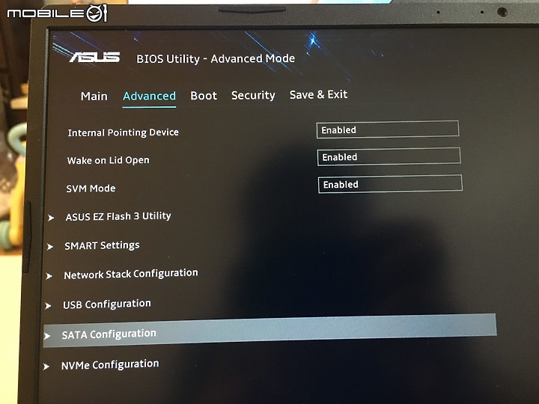539x404 pixels.
Task: Click the SVM Mode label
Action: tap(91, 189)
